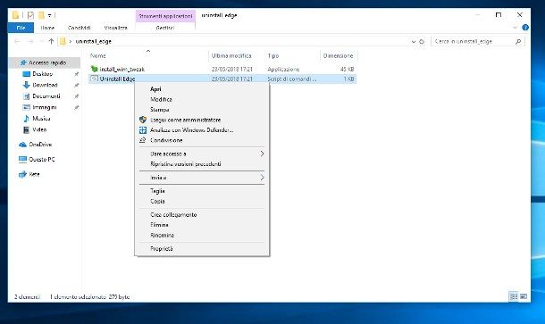Click the search magnifier icon

[518, 41]
